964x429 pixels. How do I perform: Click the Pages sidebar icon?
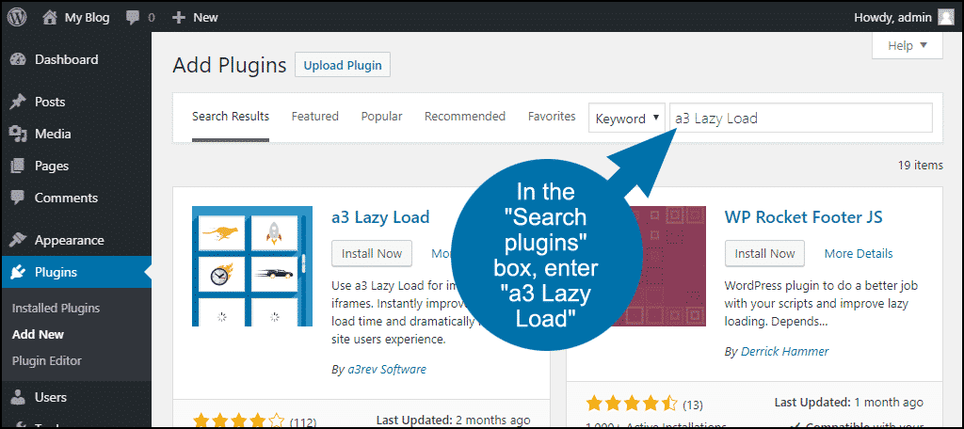(x=19, y=166)
